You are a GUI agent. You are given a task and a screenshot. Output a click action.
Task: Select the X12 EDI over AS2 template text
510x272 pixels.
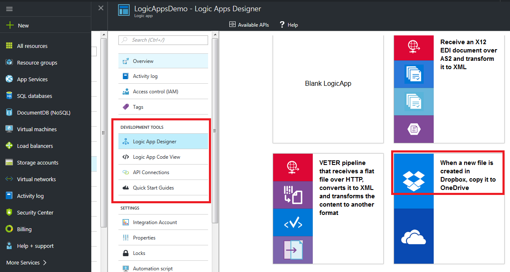[x=469, y=55]
